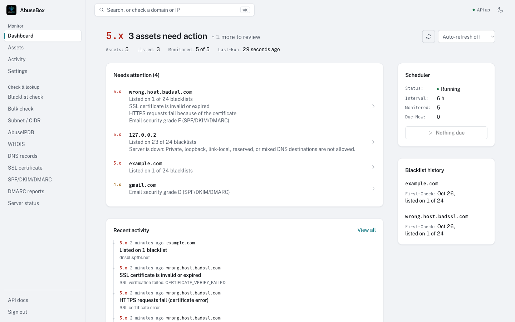Screen dimensions: 515x322
Task: Open the Activity page
Action: coord(43,59)
